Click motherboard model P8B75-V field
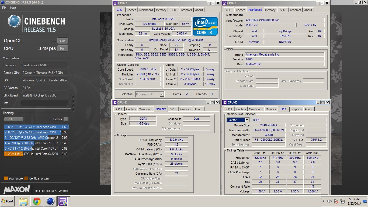The width and height of the screenshot is (368, 207). point(270,25)
